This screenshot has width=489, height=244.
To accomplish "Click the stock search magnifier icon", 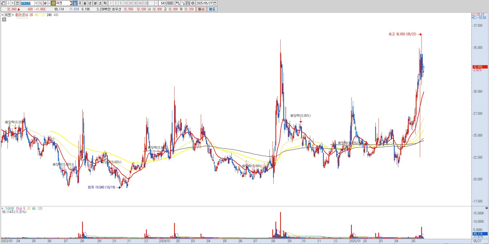I will [x=41, y=3].
